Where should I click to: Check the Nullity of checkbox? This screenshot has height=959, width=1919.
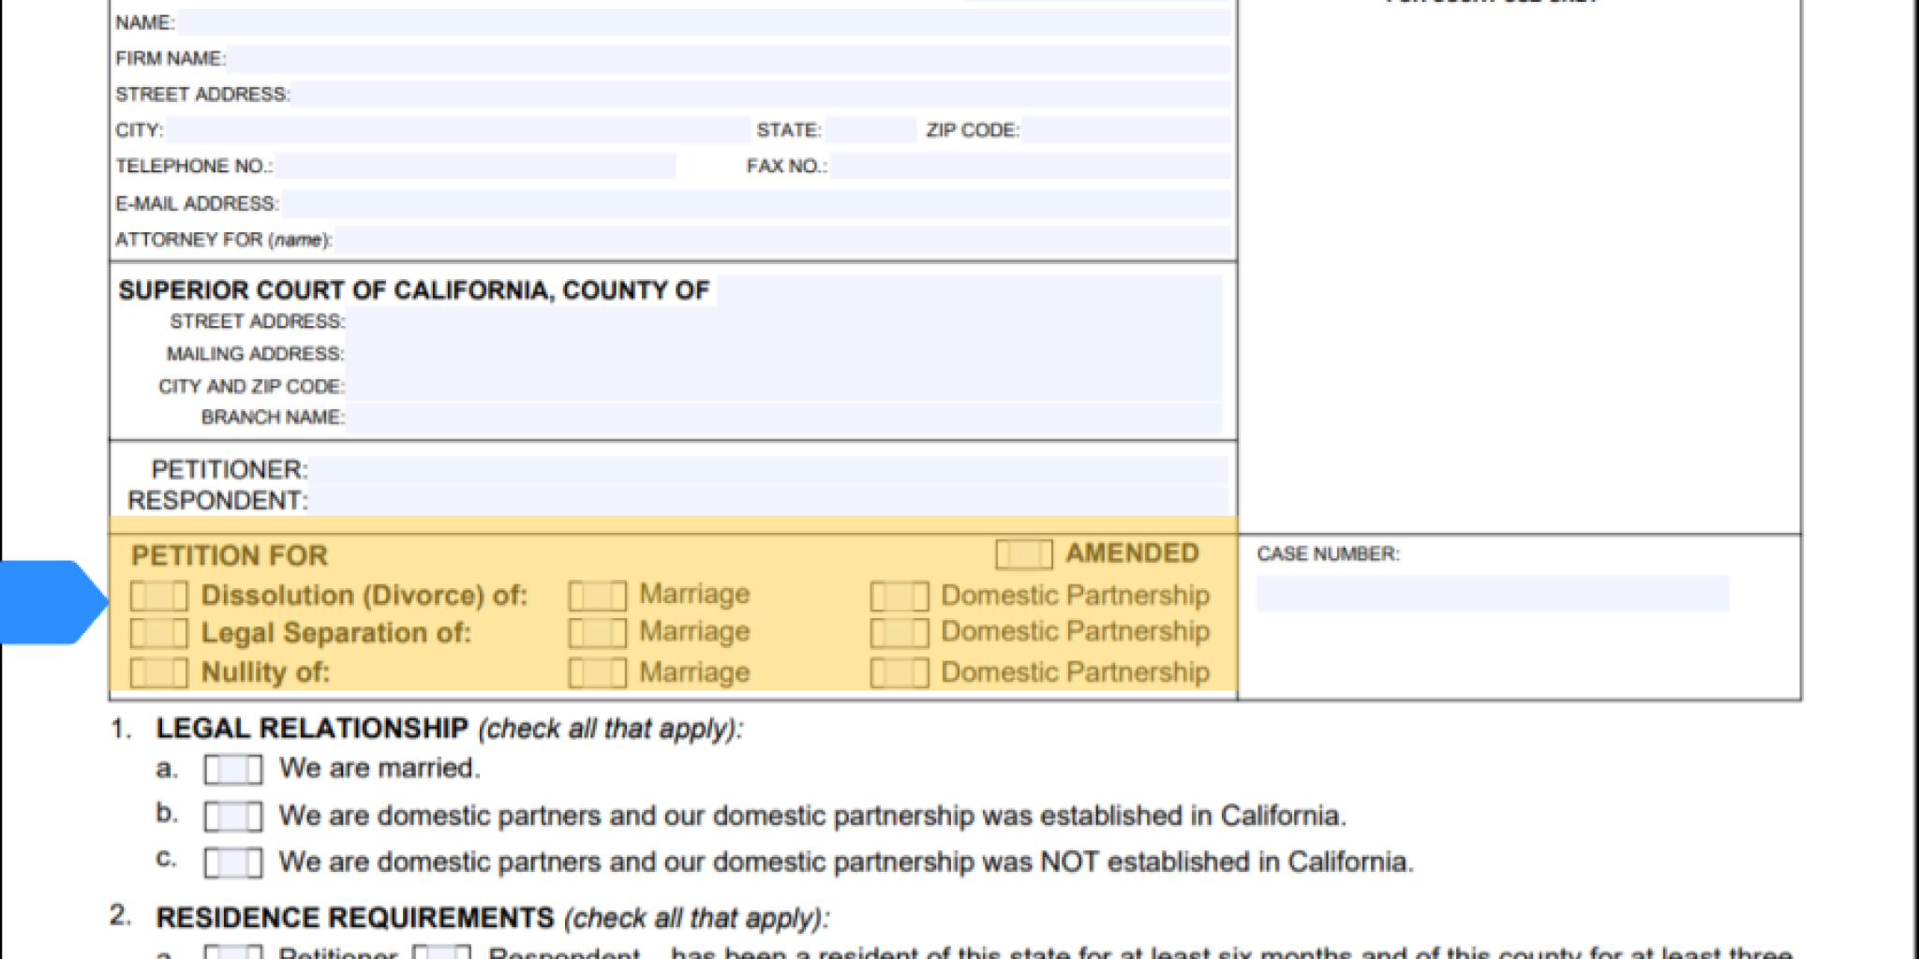[157, 672]
